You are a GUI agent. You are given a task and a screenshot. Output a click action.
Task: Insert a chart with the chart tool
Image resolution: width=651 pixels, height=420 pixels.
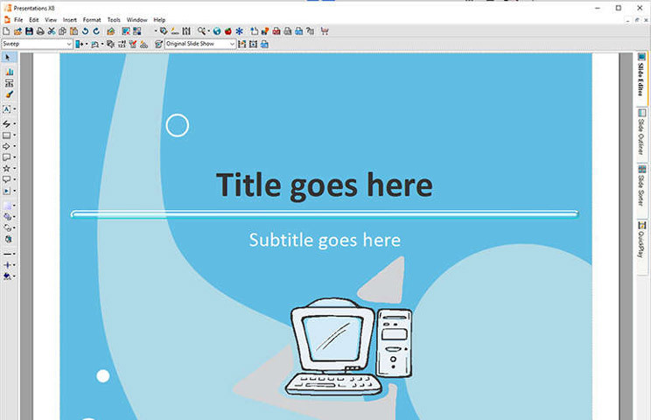pos(9,72)
